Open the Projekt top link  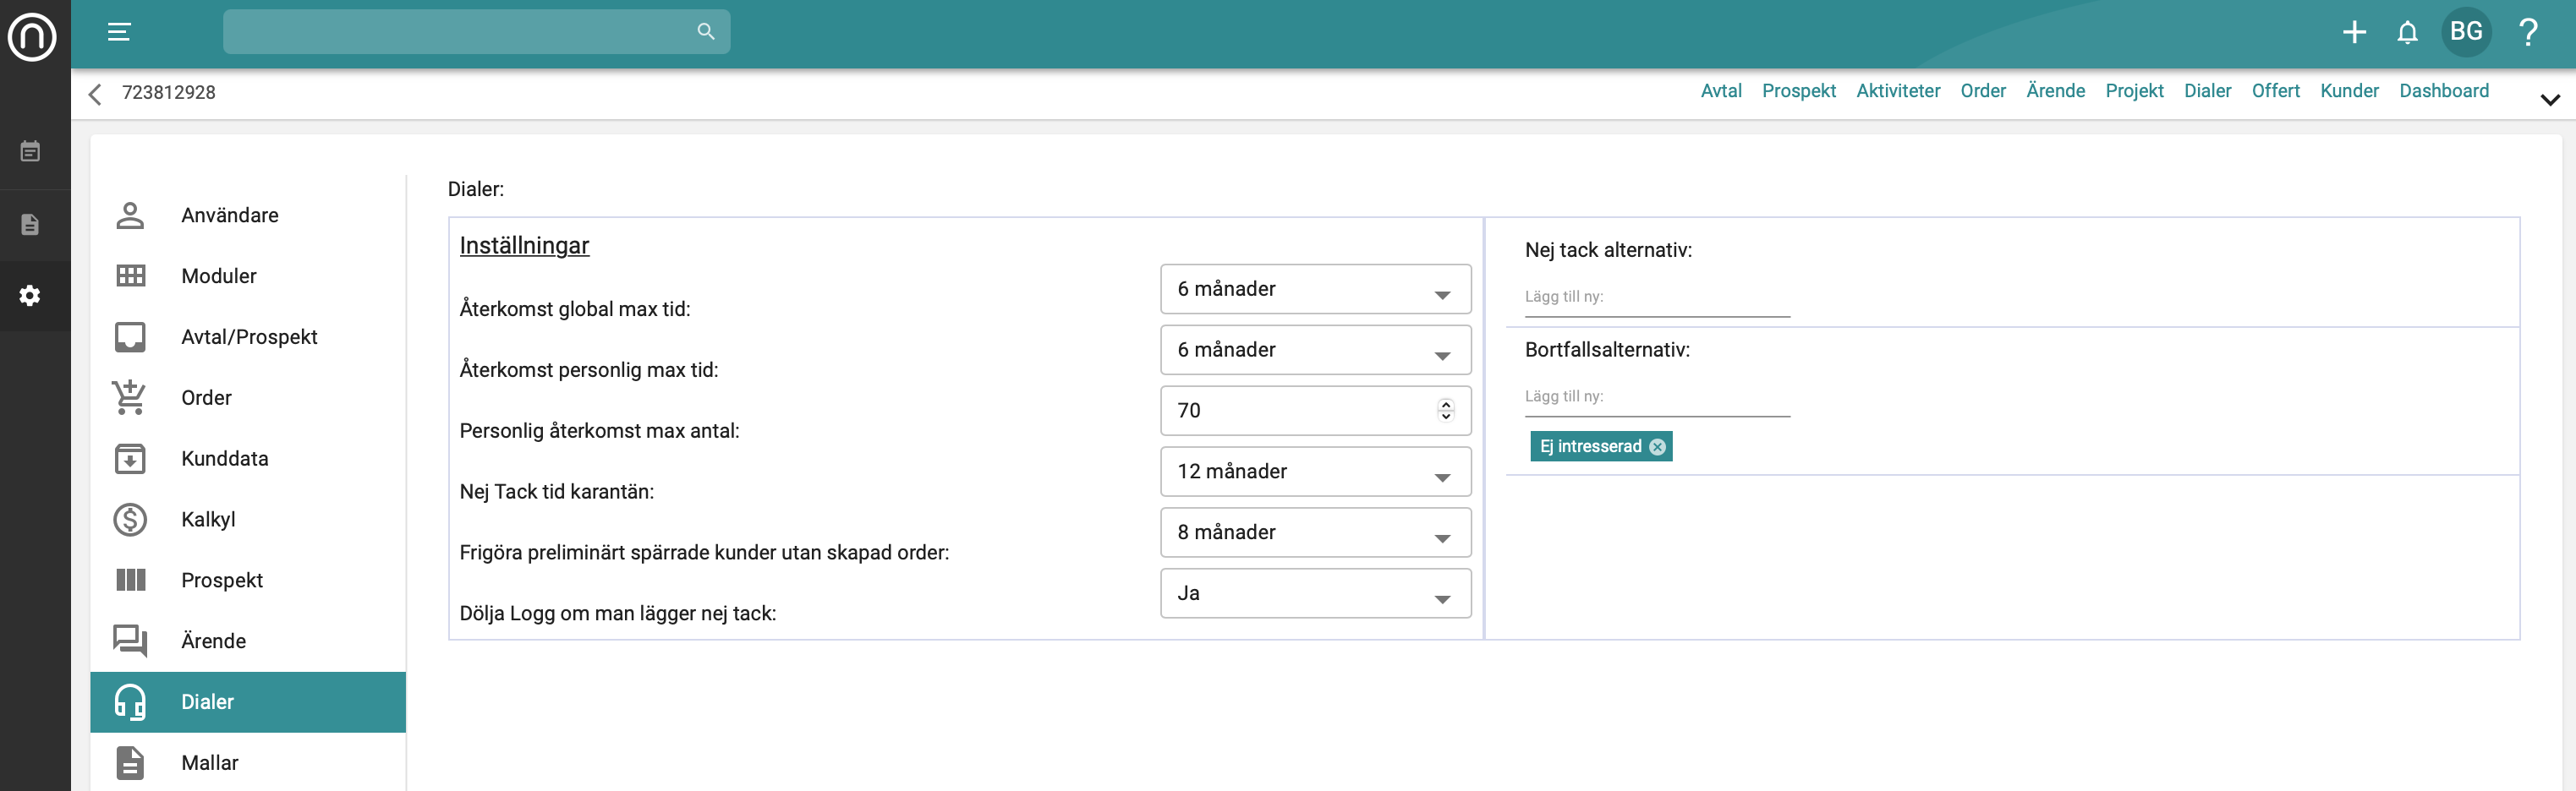(2134, 91)
